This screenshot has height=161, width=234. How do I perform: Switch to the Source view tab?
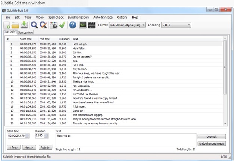(x=25, y=32)
